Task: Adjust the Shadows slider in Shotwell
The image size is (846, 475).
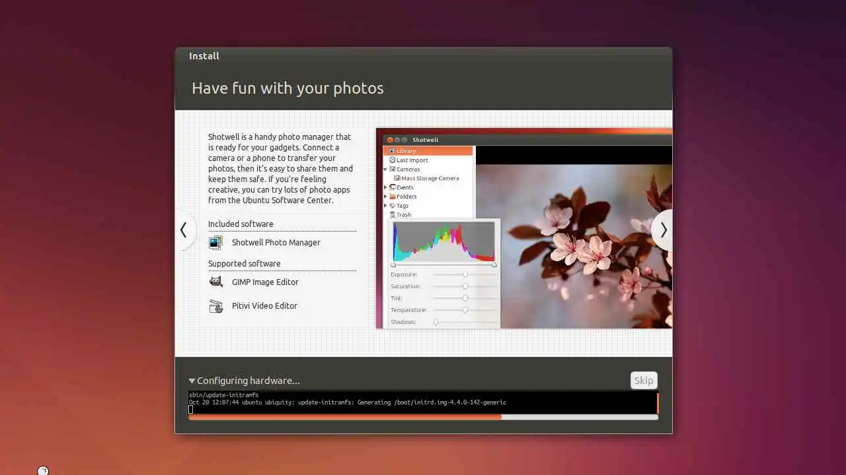Action: click(x=465, y=322)
